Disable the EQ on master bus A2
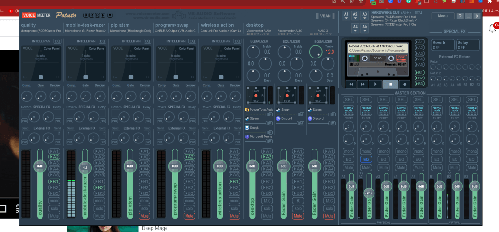Screen dimensions: 499x232 click(366, 159)
